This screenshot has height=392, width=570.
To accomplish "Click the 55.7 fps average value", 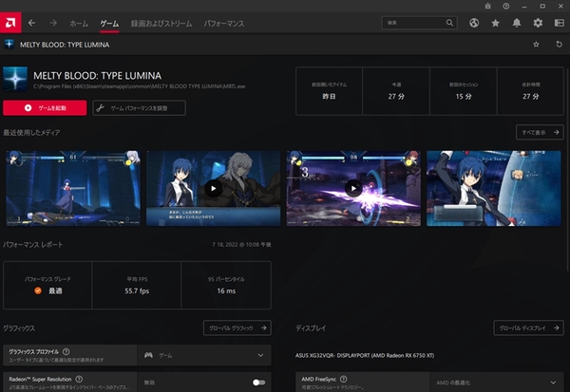I will pyautogui.click(x=137, y=290).
